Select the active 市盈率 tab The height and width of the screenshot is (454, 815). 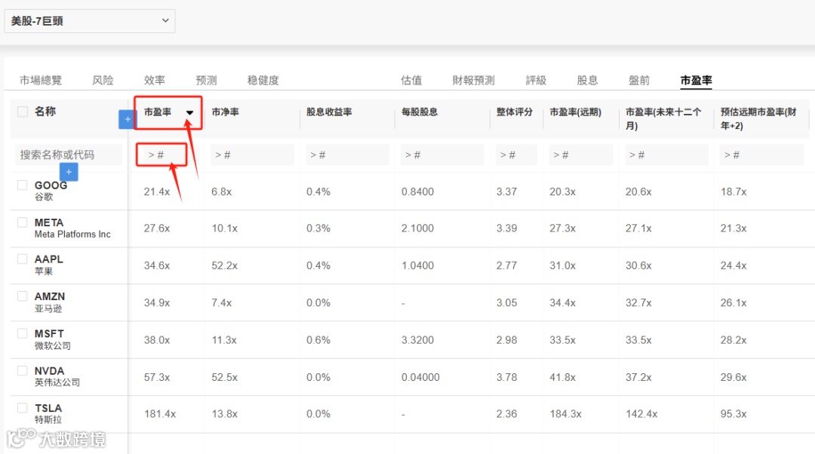tap(696, 80)
